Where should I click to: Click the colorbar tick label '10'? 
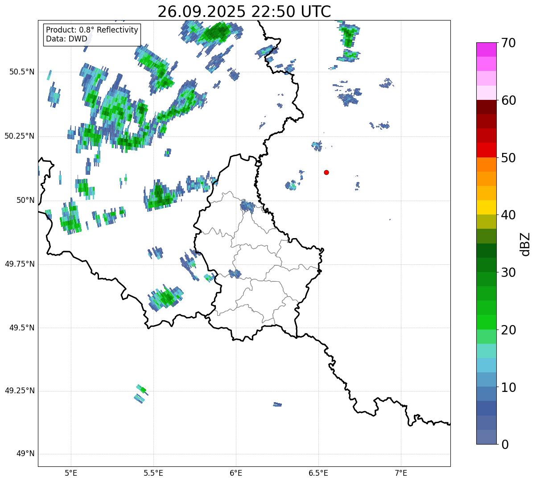[508, 387]
